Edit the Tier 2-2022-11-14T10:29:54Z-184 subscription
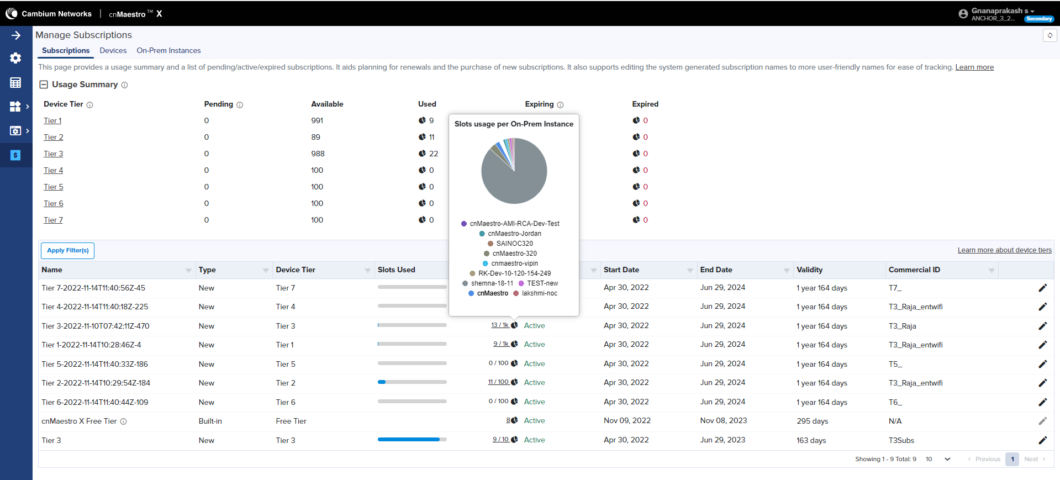The image size is (1060, 480). tap(1042, 383)
